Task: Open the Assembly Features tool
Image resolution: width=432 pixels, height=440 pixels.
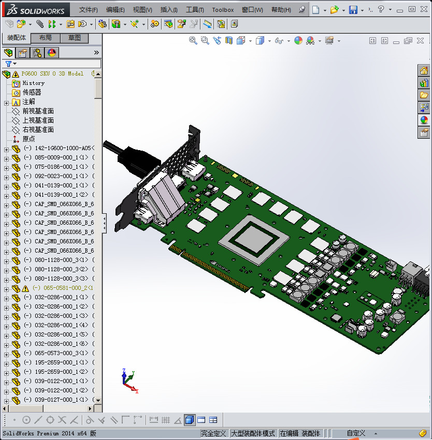Action: pyautogui.click(x=116, y=24)
